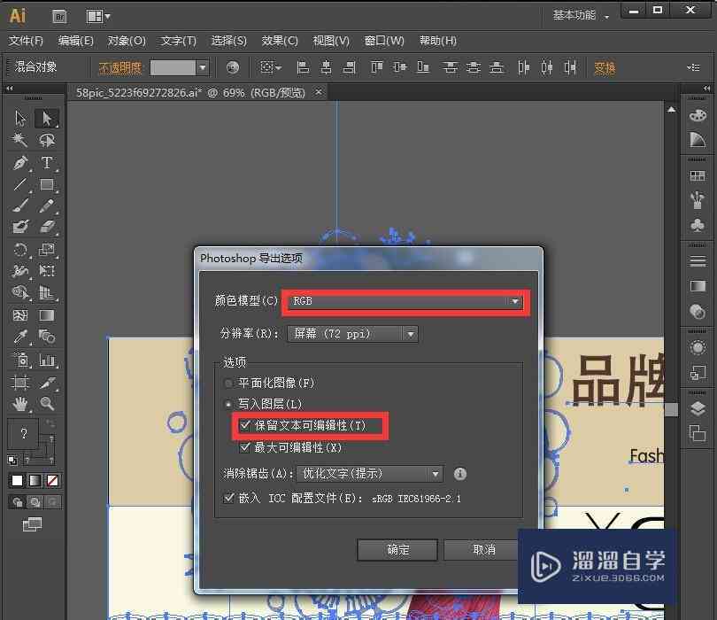The height and width of the screenshot is (620, 717).
Task: Open the 文件(F) menu
Action: tap(26, 41)
